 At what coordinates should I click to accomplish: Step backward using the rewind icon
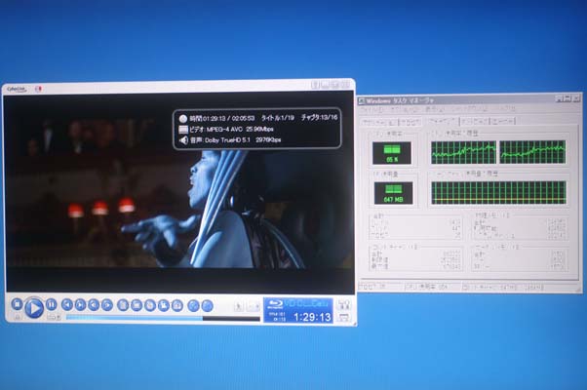(x=94, y=305)
